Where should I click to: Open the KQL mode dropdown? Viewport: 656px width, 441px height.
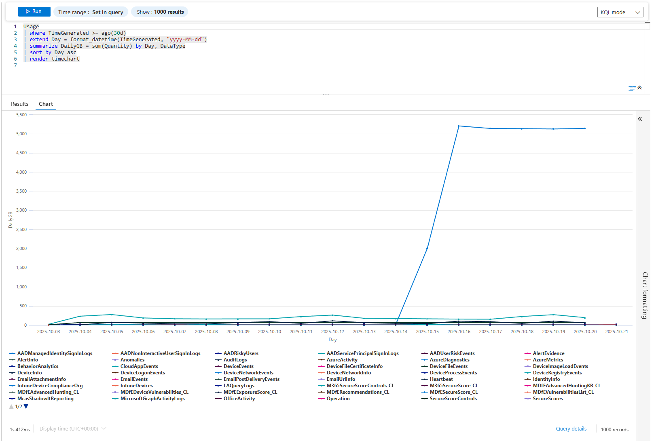point(620,12)
